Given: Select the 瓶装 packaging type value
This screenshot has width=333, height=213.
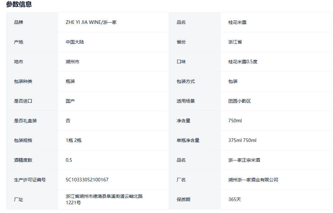Looking at the screenshot, I should pyautogui.click(x=70, y=81).
